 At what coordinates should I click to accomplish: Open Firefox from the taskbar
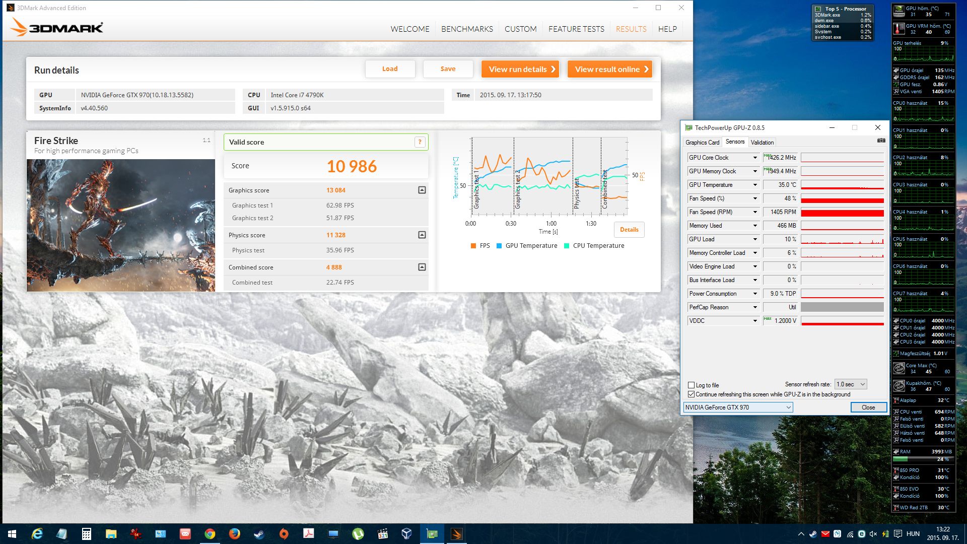(234, 534)
